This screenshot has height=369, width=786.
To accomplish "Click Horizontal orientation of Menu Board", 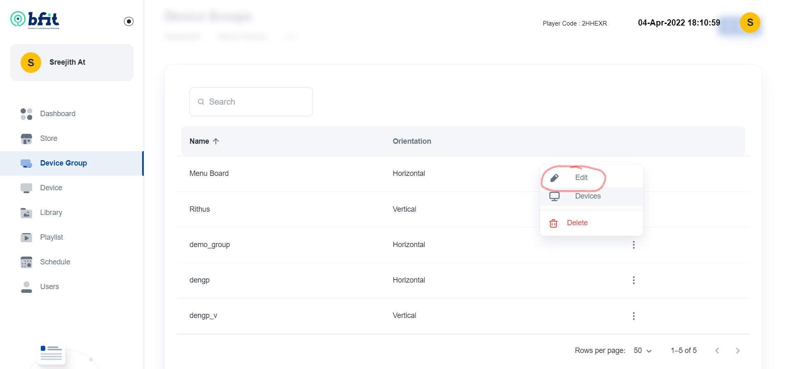I will pos(409,173).
